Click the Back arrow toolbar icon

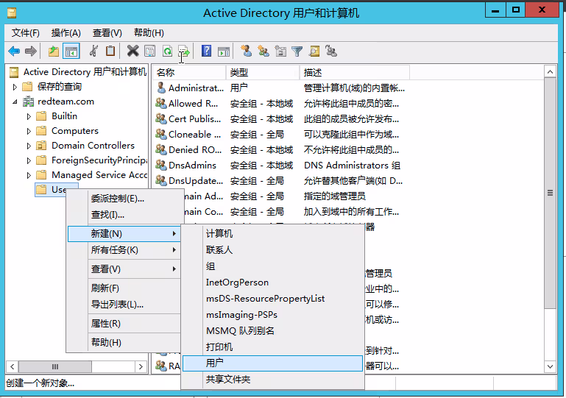tap(14, 51)
